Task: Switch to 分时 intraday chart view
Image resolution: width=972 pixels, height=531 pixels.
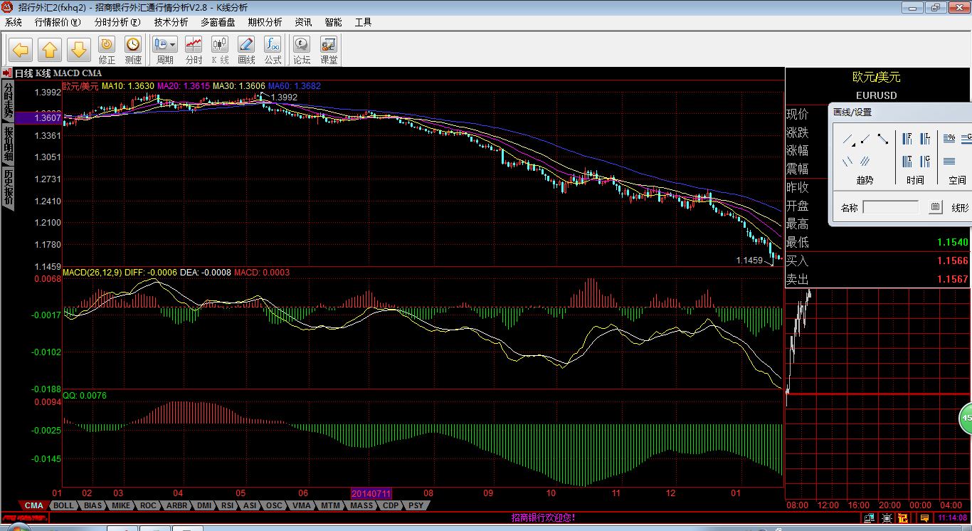Action: point(194,50)
